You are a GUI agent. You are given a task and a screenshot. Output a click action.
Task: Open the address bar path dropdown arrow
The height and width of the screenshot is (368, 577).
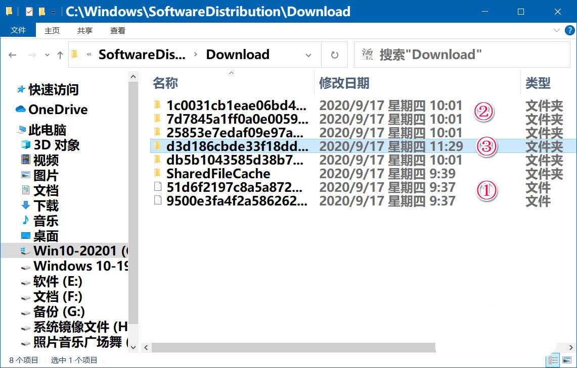pos(308,55)
